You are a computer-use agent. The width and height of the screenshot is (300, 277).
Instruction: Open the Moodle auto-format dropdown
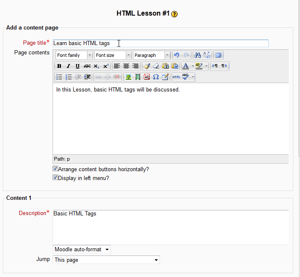pos(82,249)
